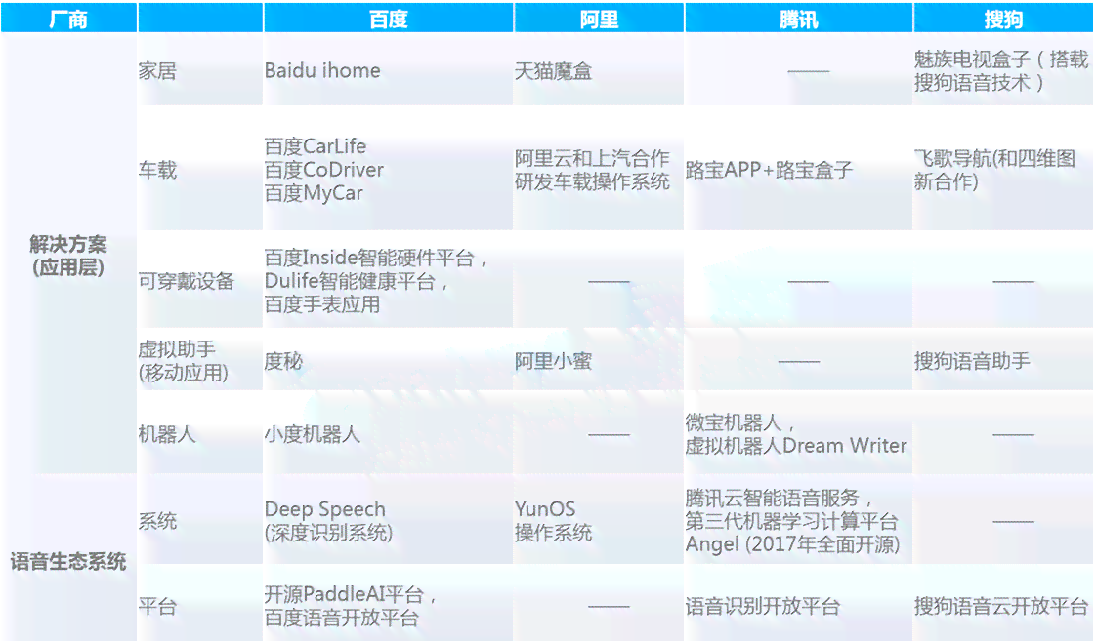Click the 百度 column header
The image size is (1096, 641).
point(389,19)
